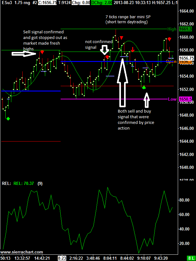
Task: Select the green diamond buy marker near 1648
Action: (8, 119)
